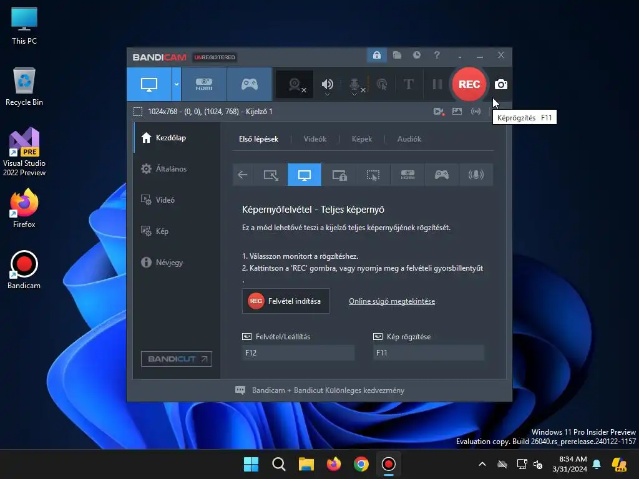
Task: Open notification bell in tray
Action: coord(597,464)
